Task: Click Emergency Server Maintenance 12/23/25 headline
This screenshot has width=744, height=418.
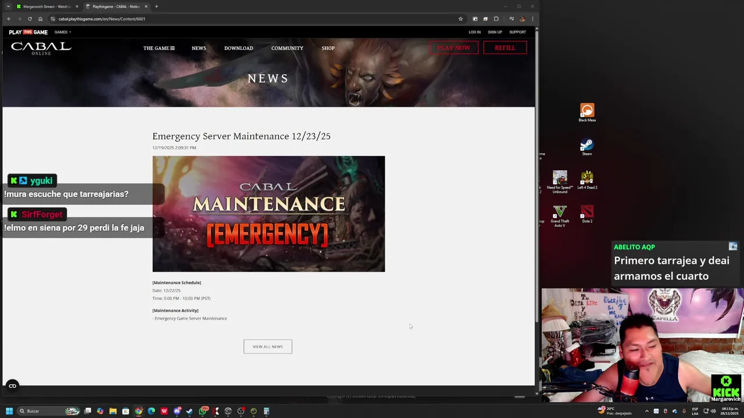Action: [241, 136]
